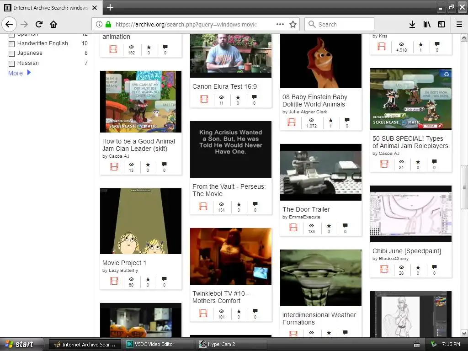Image resolution: width=468 pixels, height=351 pixels.
Task: Open a new tab with plus button
Action: click(110, 7)
